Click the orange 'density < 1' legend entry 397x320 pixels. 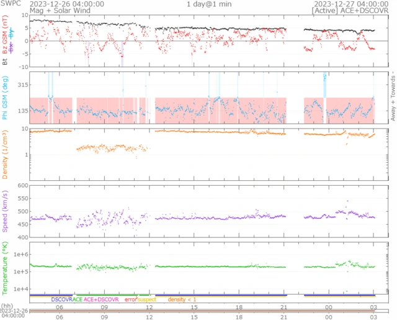182,299
